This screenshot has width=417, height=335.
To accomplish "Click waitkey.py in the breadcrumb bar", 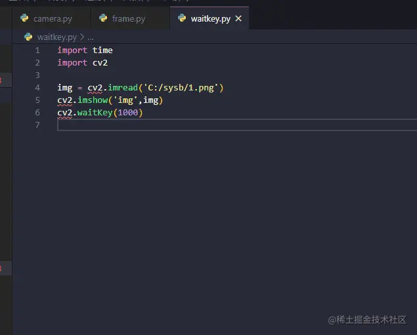I will pyautogui.click(x=57, y=37).
